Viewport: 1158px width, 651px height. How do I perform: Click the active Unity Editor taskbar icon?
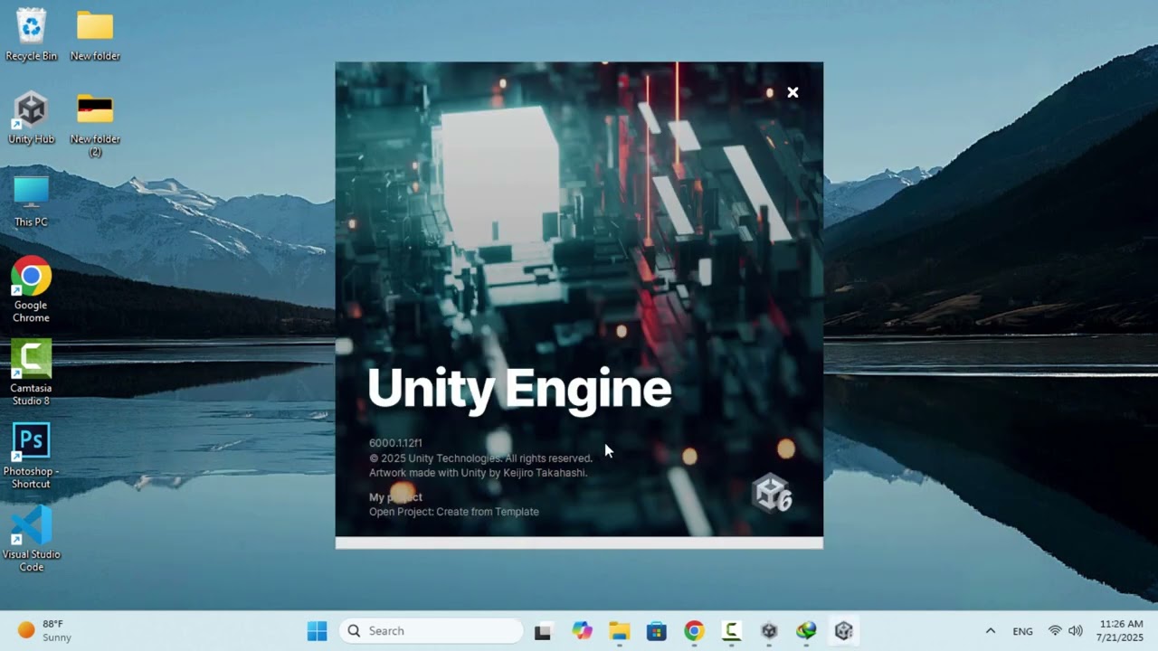[844, 631]
